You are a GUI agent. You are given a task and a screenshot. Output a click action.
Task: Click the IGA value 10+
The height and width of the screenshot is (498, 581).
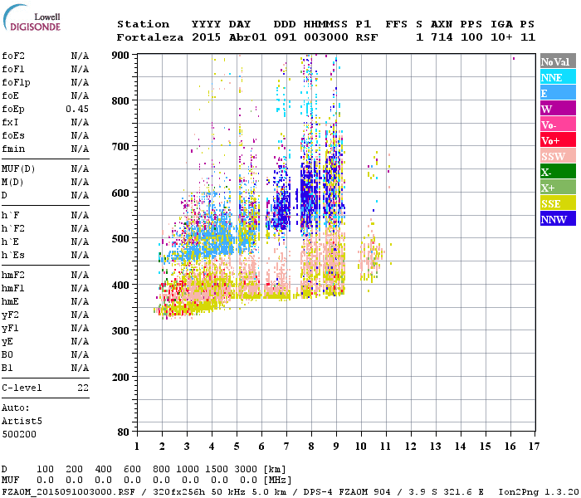501,37
